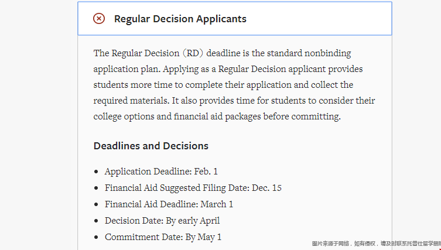Click empty space in the accordion header bar
The image size is (441, 250).
click(x=318, y=19)
